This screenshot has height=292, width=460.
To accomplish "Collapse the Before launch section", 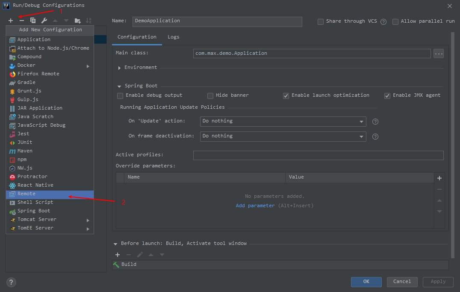I will [115, 244].
